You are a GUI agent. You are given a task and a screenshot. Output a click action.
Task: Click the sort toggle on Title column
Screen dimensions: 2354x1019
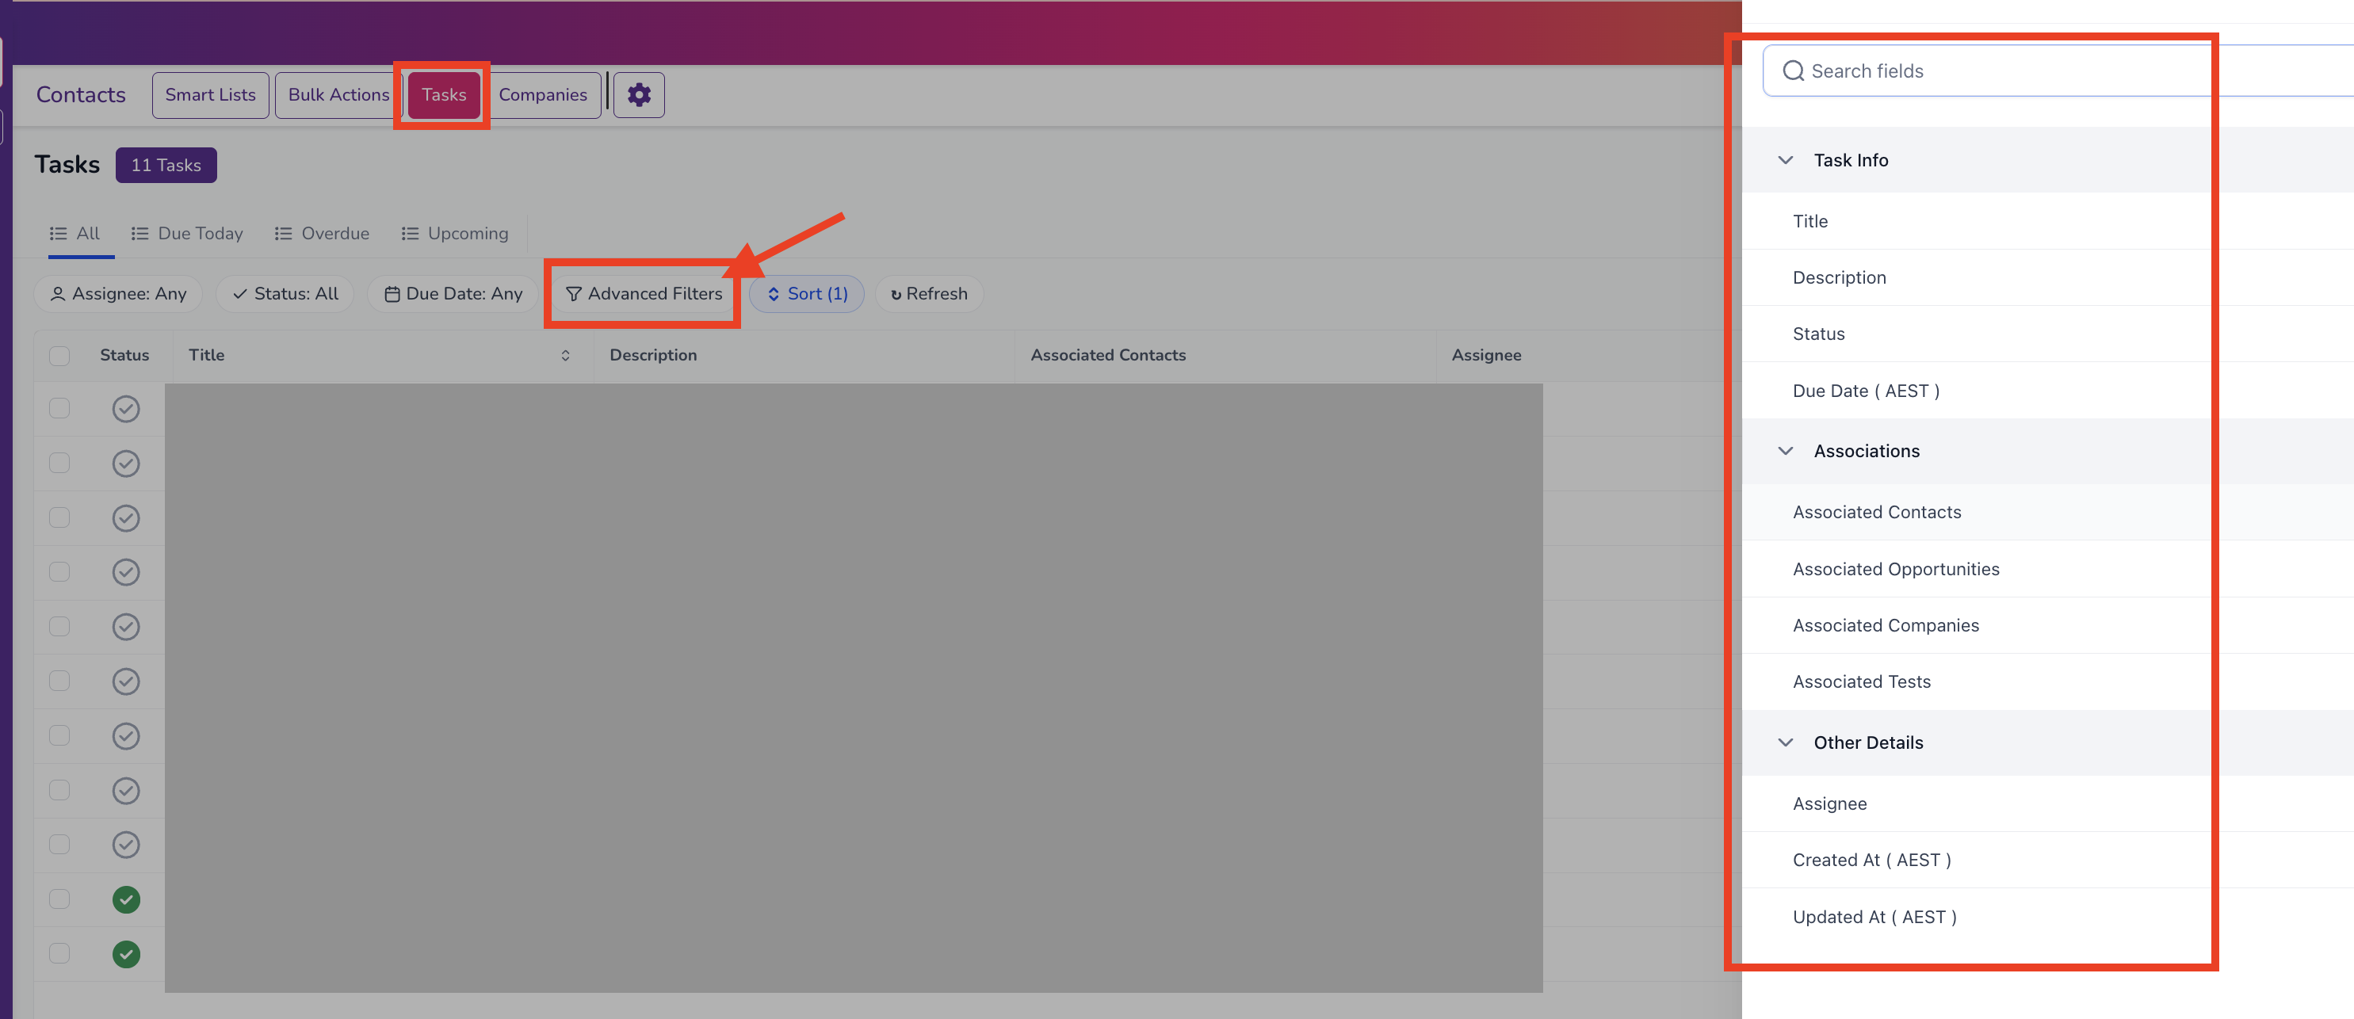[x=565, y=356]
